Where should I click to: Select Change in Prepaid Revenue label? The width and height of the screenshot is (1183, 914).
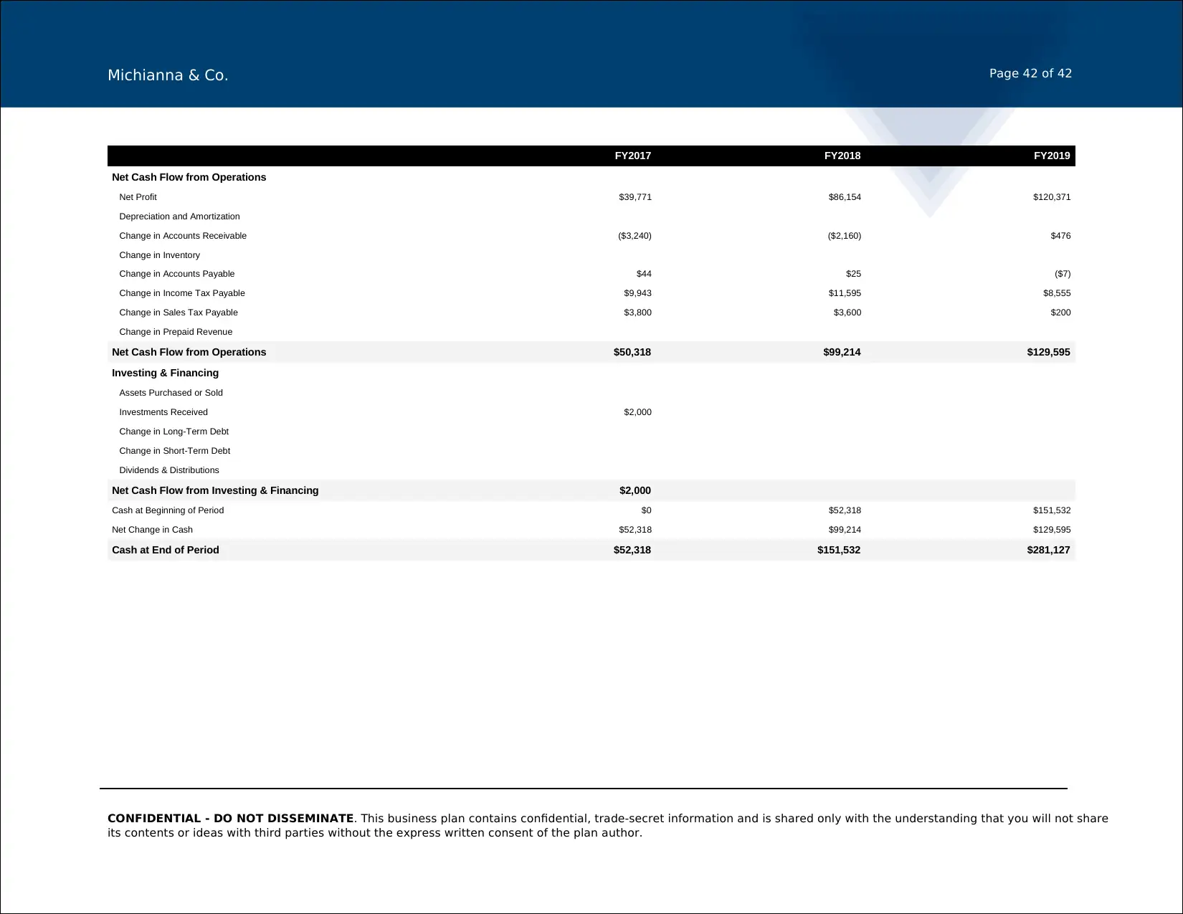point(176,332)
